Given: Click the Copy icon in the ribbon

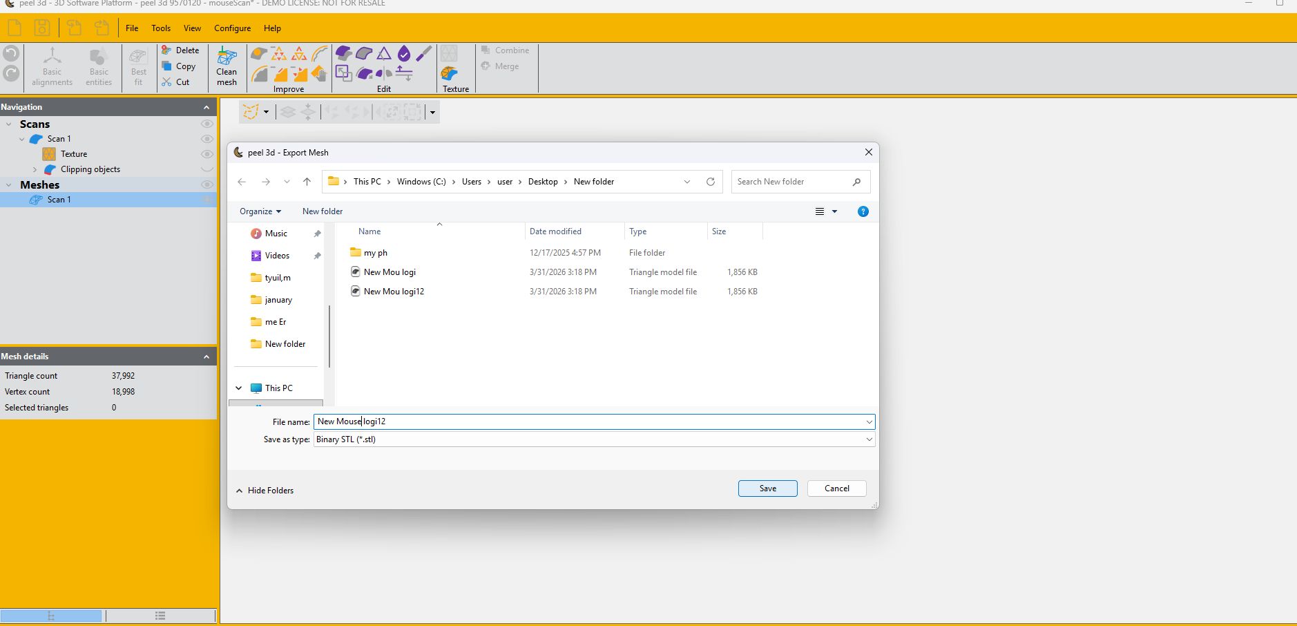Looking at the screenshot, I should point(166,66).
